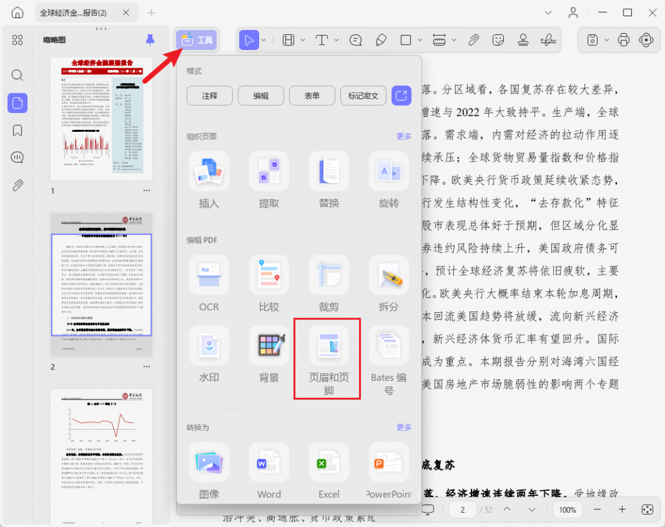
Task: Open page 1 thumbnail more options
Action: click(x=147, y=190)
